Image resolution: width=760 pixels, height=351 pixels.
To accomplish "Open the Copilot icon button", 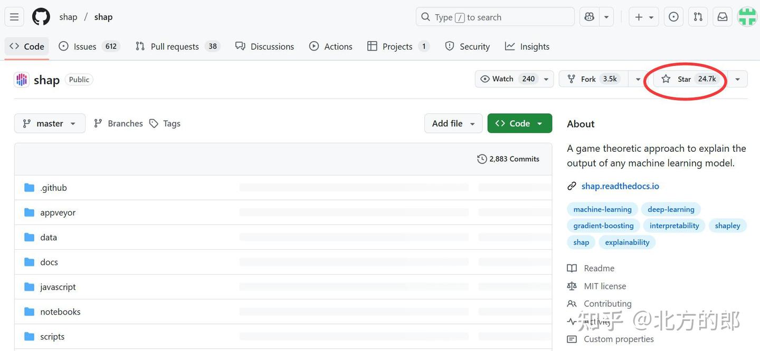I will click(590, 17).
